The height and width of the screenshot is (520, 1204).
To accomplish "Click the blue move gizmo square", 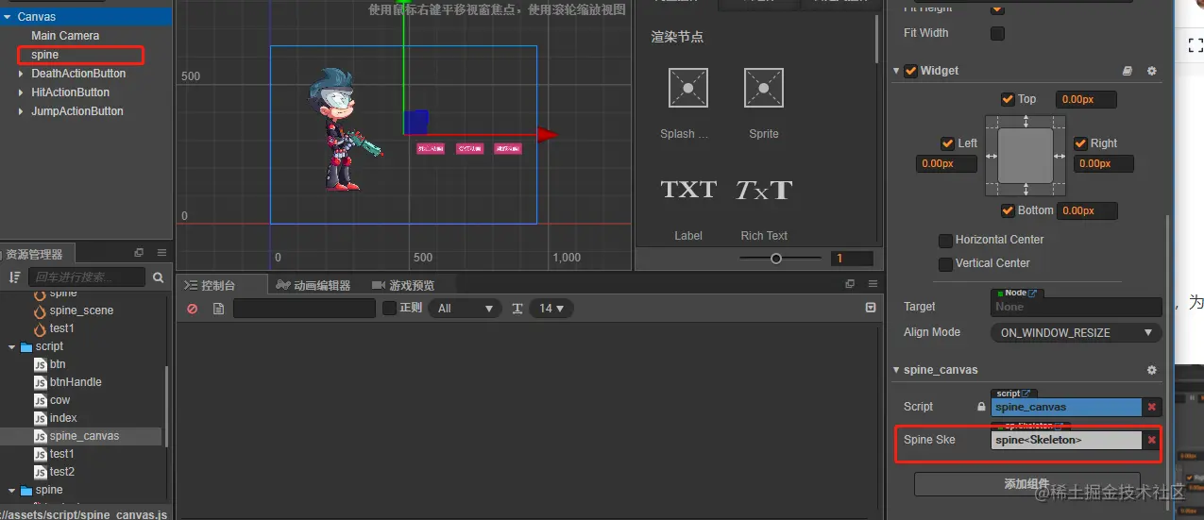I will coord(416,122).
